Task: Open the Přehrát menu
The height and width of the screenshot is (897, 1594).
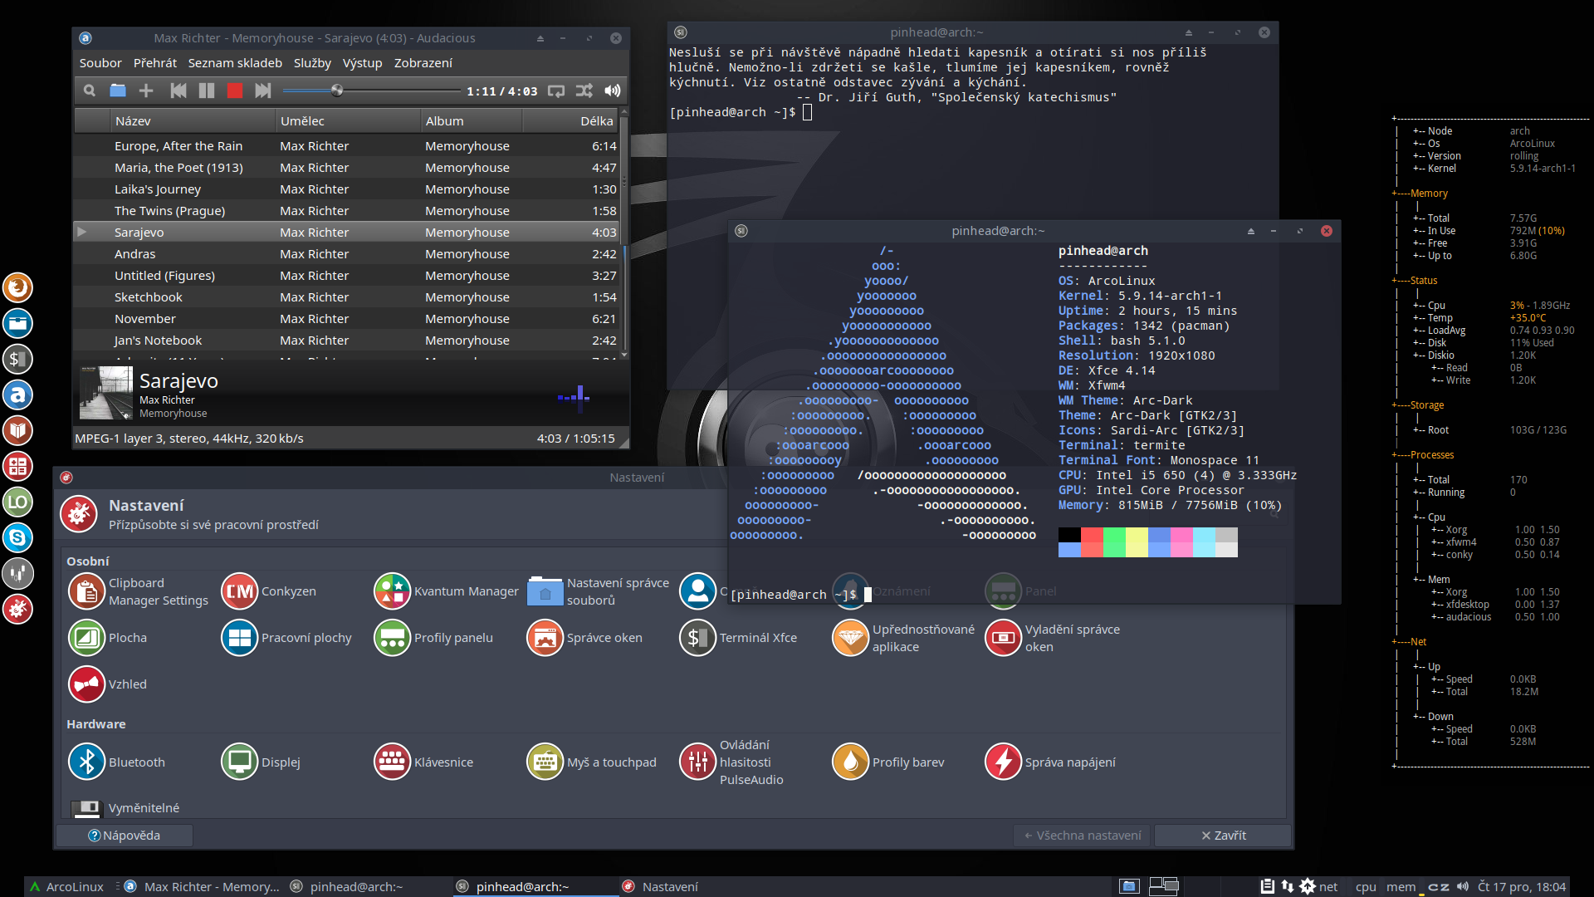Action: click(155, 63)
